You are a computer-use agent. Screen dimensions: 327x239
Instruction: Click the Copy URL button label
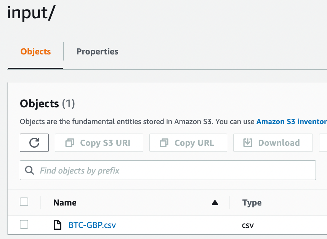coord(194,143)
